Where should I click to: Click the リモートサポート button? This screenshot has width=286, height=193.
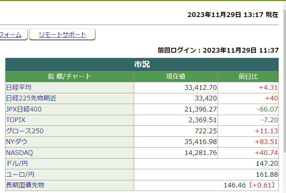click(x=63, y=34)
